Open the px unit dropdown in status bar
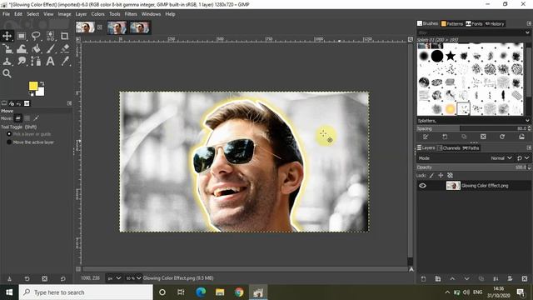The width and height of the screenshot is (533, 300). tap(114, 278)
